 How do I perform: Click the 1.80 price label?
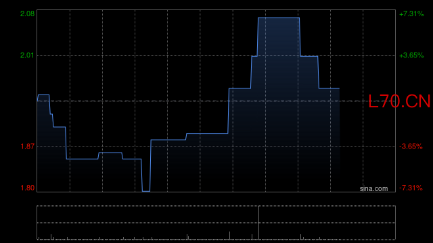[x=27, y=188]
